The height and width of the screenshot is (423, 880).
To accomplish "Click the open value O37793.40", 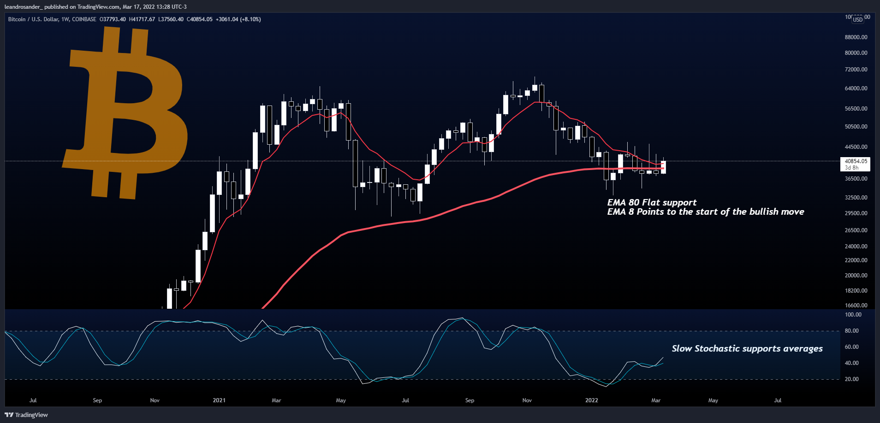I will 113,19.
